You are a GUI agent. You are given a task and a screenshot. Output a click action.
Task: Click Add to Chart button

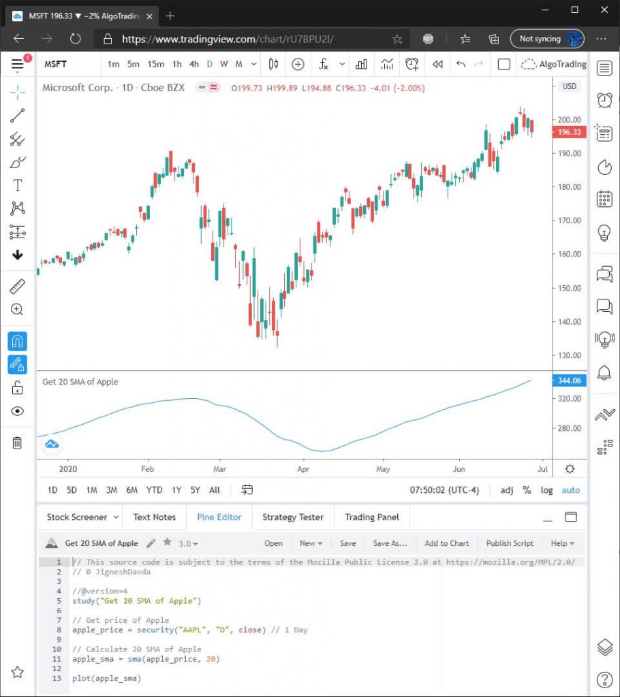(x=447, y=543)
